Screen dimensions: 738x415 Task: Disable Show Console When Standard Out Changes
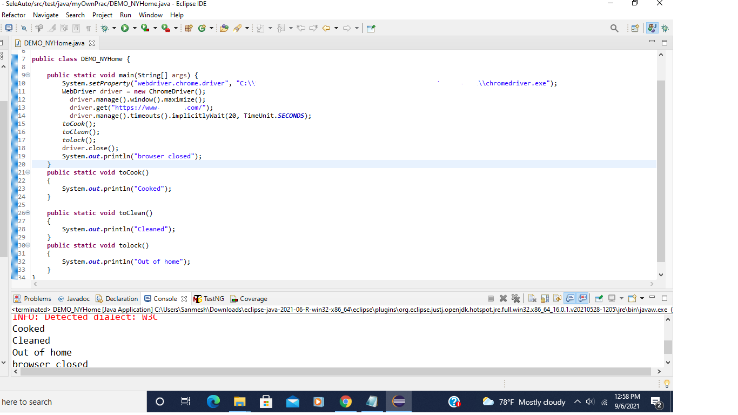pyautogui.click(x=571, y=298)
